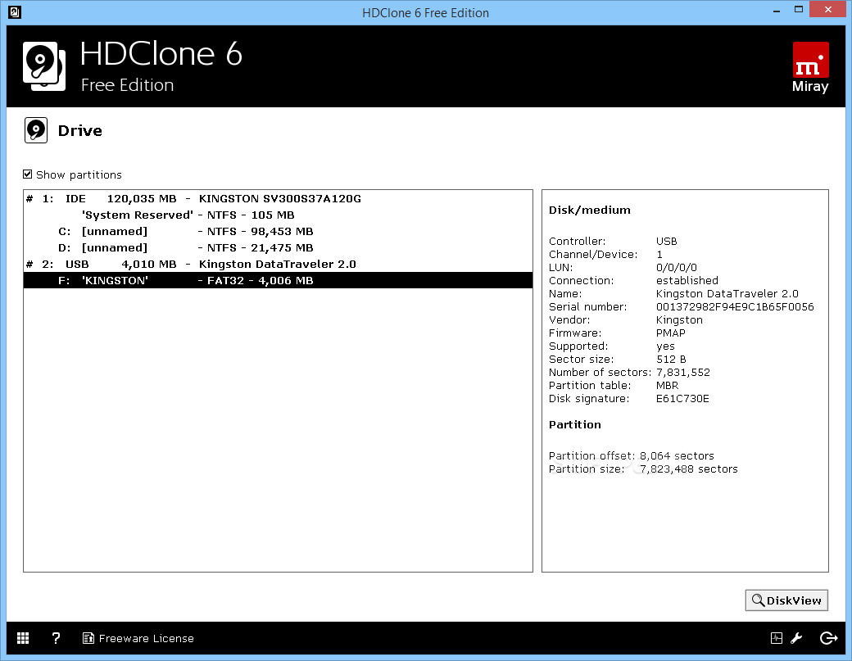The image size is (852, 661).
Task: Close the HDClone window
Action: tap(828, 9)
